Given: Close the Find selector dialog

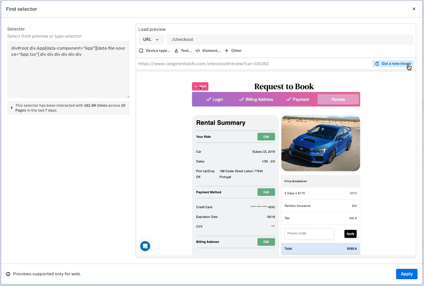Looking at the screenshot, I should coord(414,9).
